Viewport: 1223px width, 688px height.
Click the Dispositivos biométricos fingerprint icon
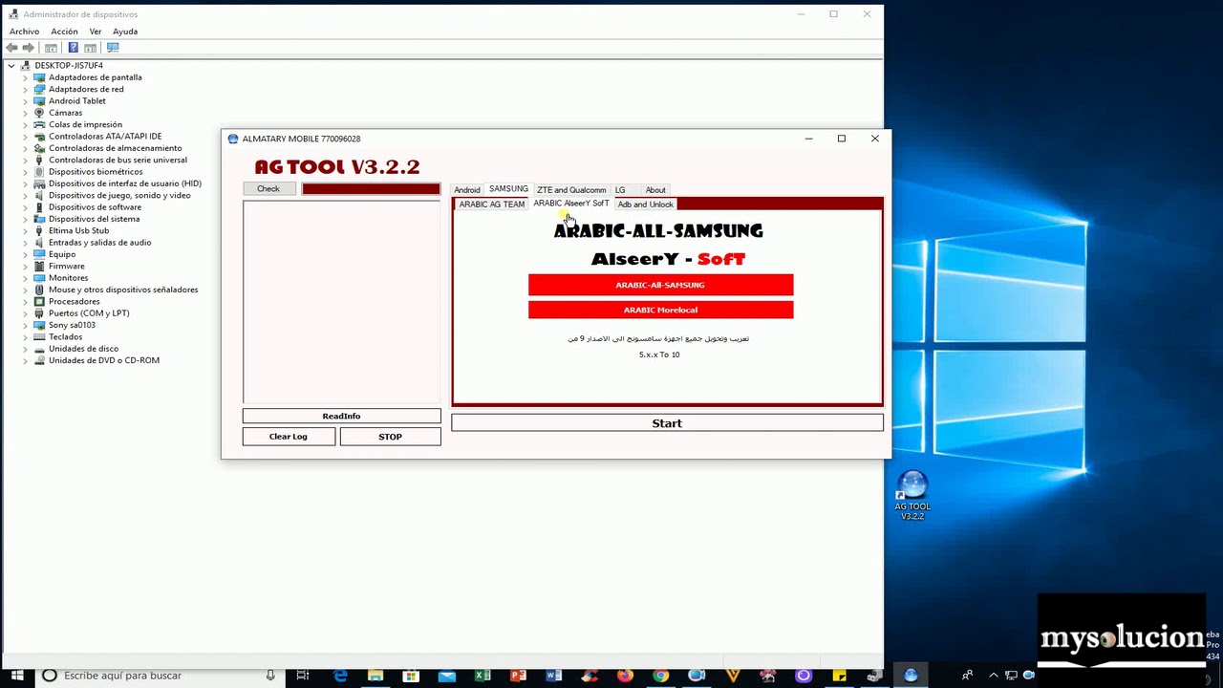pyautogui.click(x=39, y=172)
